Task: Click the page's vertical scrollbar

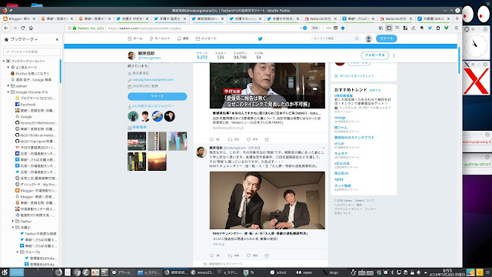Action: tap(460, 61)
